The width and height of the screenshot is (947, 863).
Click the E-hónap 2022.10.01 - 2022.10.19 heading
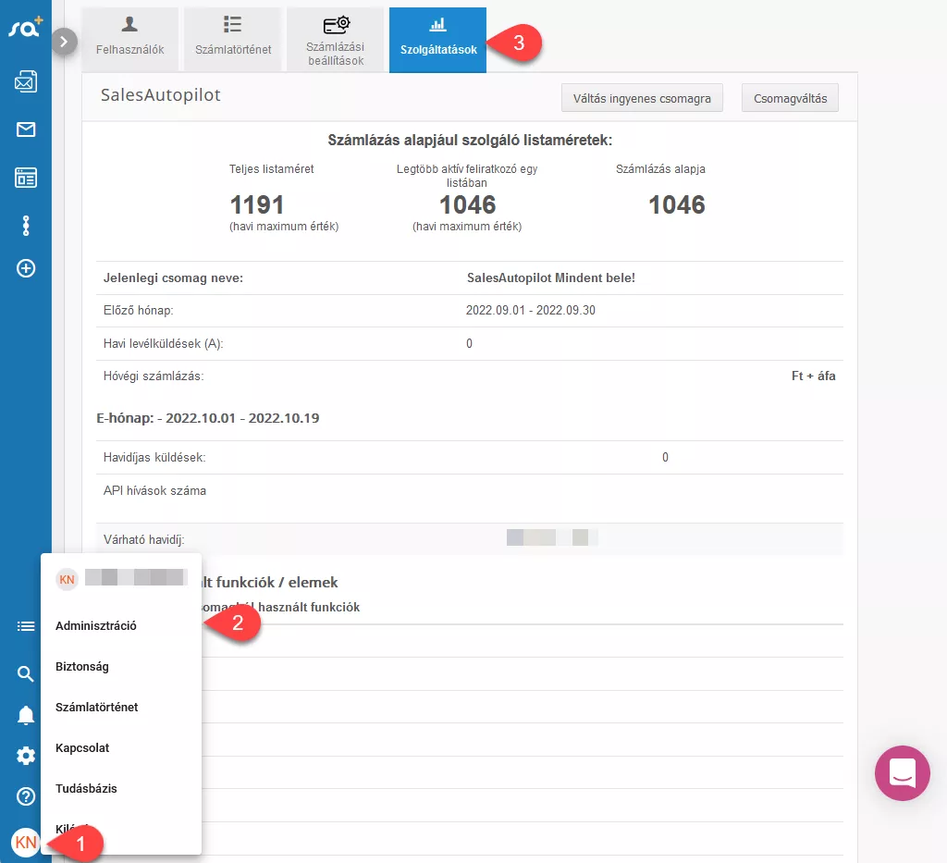208,418
